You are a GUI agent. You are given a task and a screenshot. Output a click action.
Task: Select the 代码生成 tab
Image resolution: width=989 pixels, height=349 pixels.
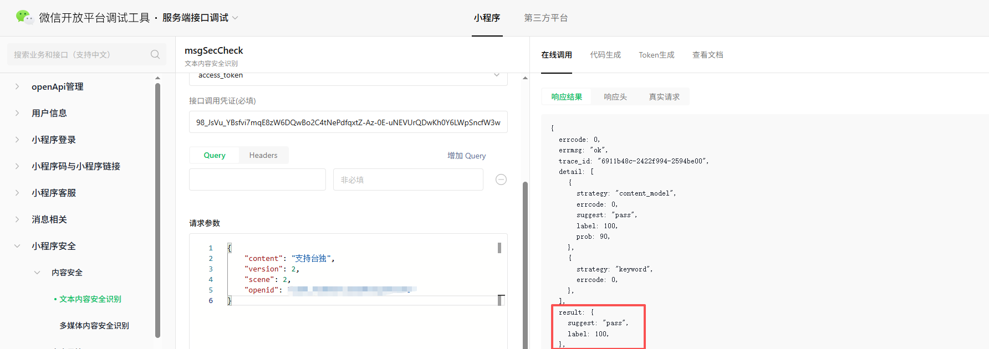(605, 55)
